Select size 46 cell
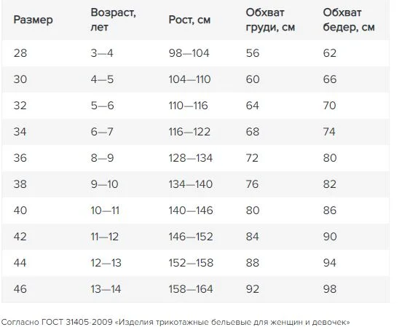Image resolution: width=402 pixels, height=335 pixels. coord(20,289)
